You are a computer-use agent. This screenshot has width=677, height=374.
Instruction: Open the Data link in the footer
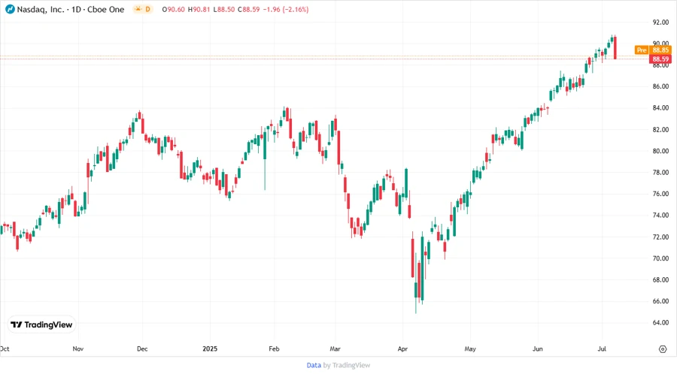pyautogui.click(x=314, y=365)
